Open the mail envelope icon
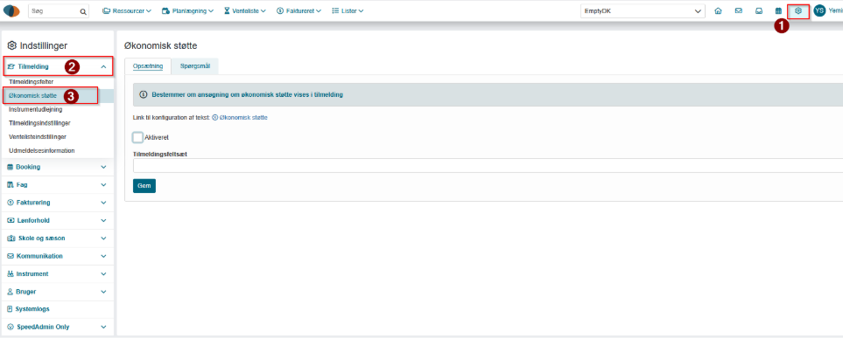 738,10
